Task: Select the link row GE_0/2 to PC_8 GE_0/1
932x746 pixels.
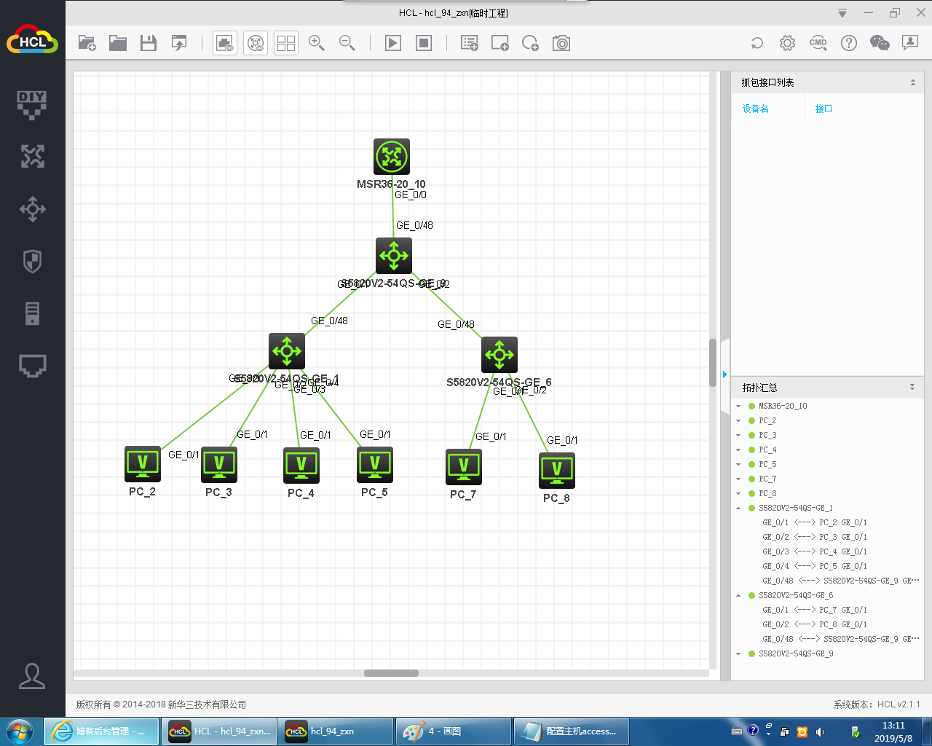Action: (x=815, y=625)
